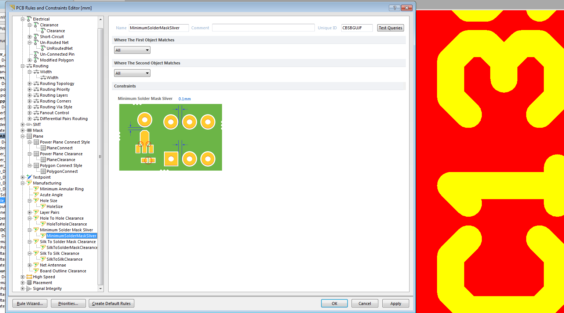
Task: Select Fanout Control in the tree
Action: 54,113
